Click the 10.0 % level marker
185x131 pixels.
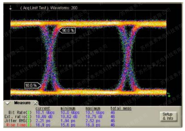32,85
